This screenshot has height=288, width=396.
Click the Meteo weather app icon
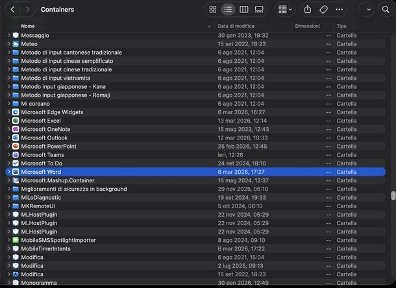coord(16,44)
